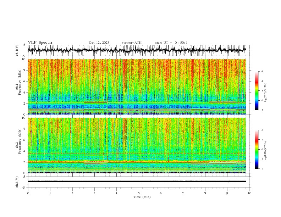Click the '10' tick on the time axis
Screen dimensions: 281x217
249,193
